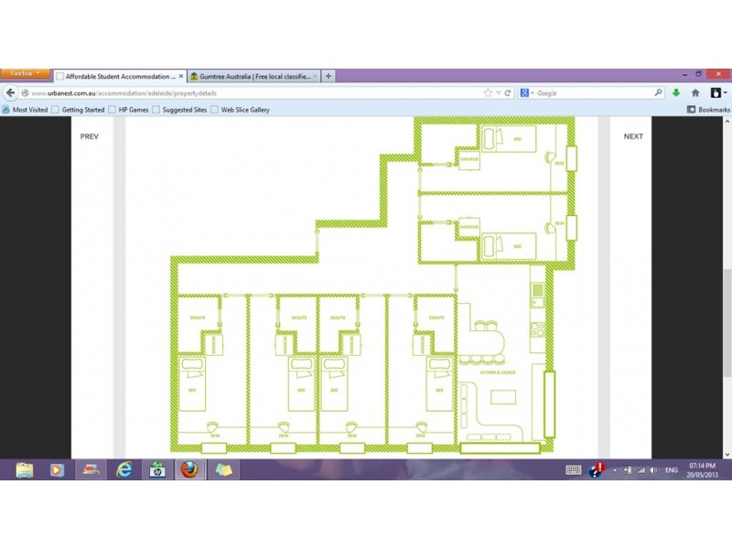The height and width of the screenshot is (549, 732).
Task: Open the media player taskbar icon
Action: click(x=57, y=469)
